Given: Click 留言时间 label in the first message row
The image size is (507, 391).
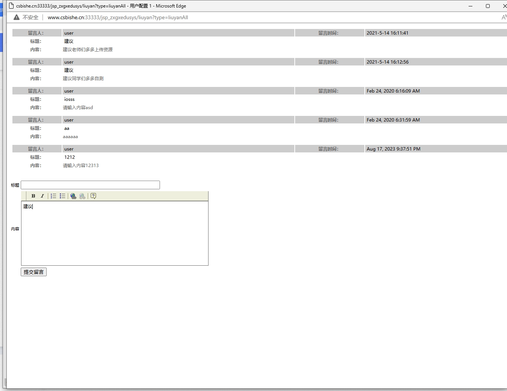Looking at the screenshot, I should [x=328, y=33].
